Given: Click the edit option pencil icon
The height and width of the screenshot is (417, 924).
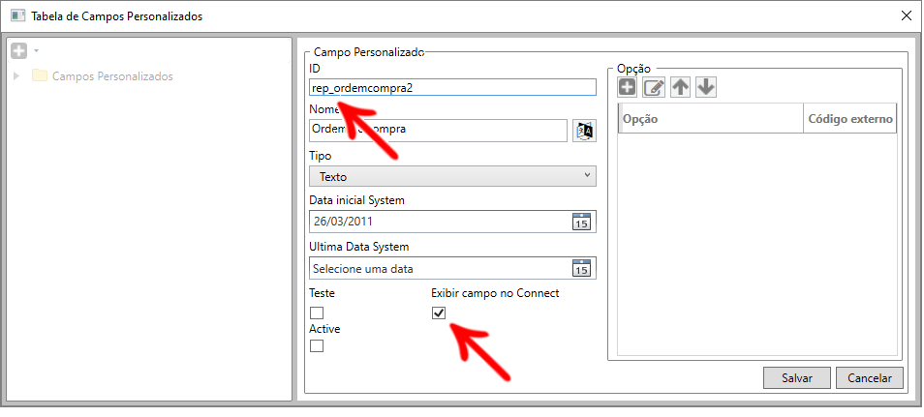Looking at the screenshot, I should click(x=654, y=87).
